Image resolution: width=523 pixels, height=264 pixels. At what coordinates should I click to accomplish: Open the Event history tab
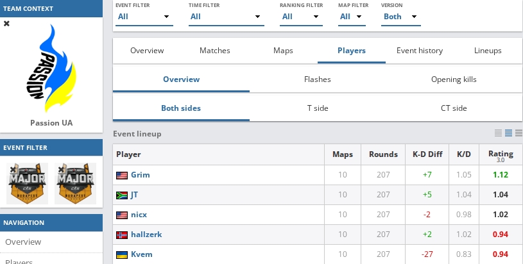pos(420,51)
